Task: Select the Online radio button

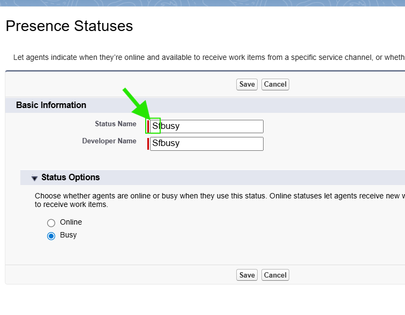Action: click(x=51, y=222)
